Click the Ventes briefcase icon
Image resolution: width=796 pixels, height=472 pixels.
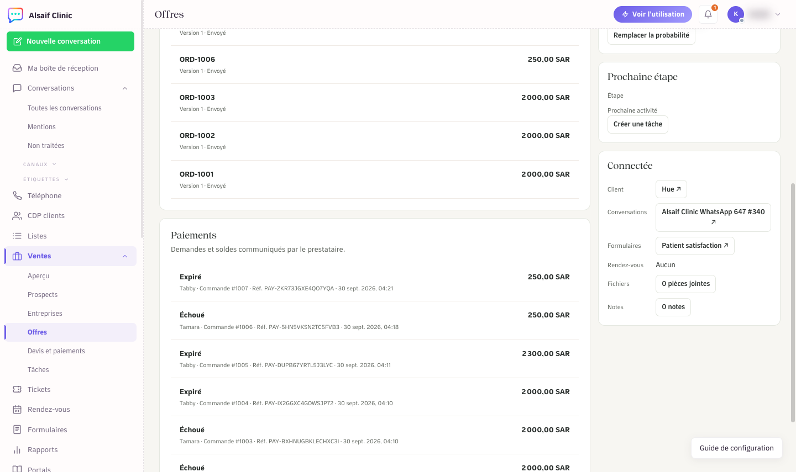pos(17,256)
